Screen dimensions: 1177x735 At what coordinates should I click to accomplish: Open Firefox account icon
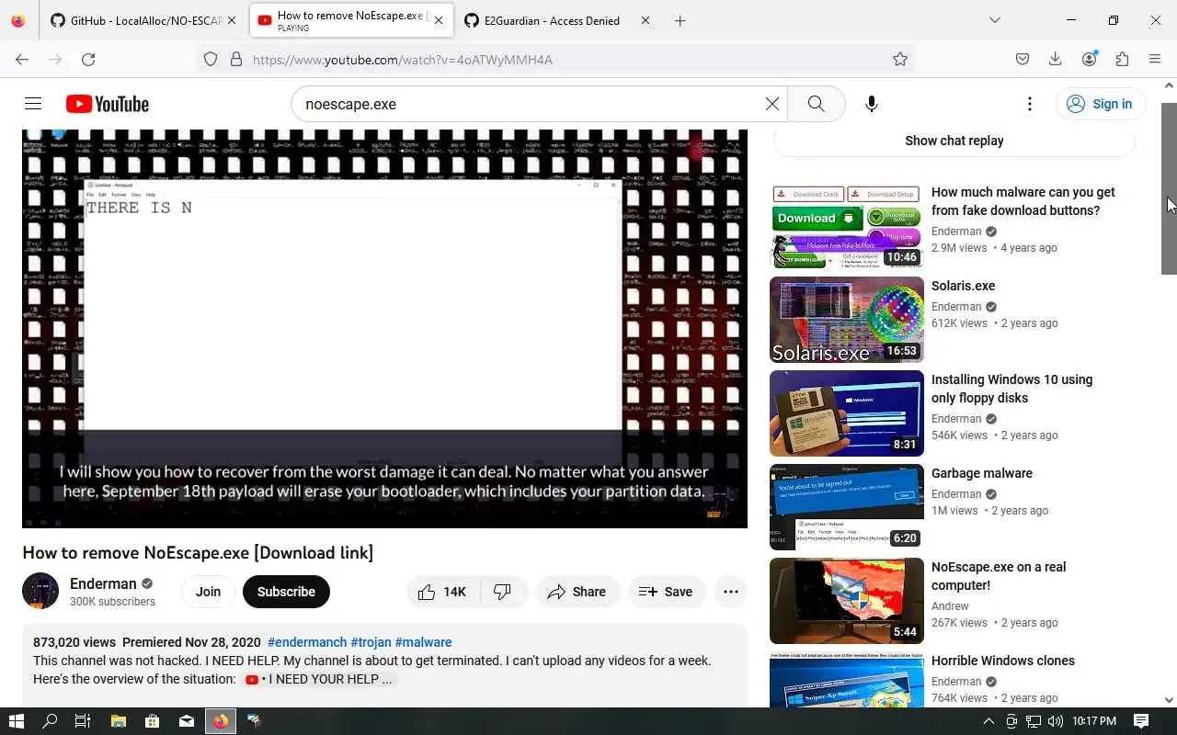coord(1090,60)
